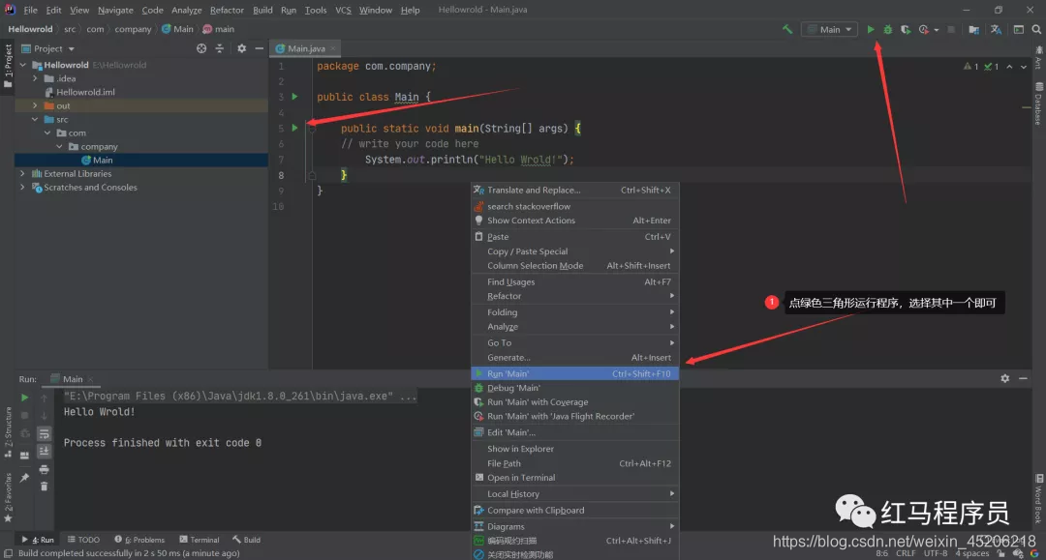Hide the Project panel with minus icon

259,48
